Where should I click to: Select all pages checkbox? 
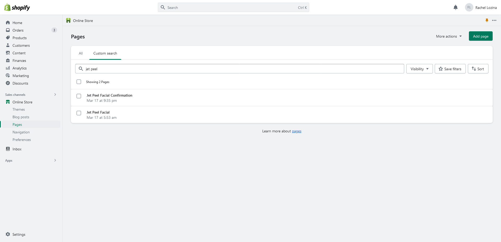click(79, 82)
